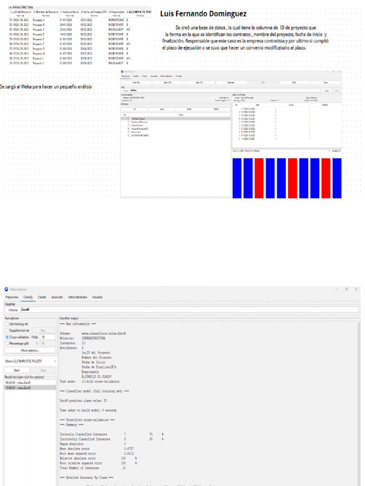Click the classifier output scrollbar

[359, 403]
